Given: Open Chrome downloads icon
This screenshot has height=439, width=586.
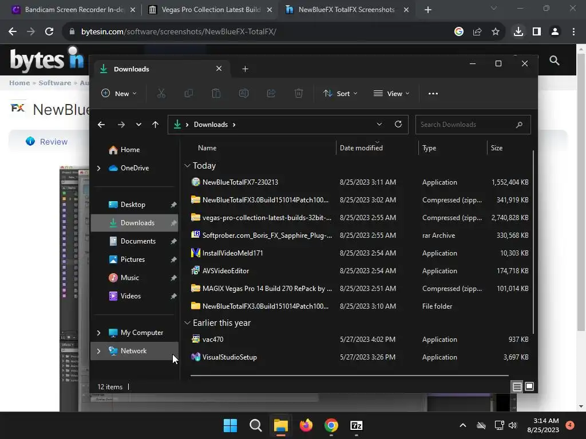Looking at the screenshot, I should [x=518, y=32].
